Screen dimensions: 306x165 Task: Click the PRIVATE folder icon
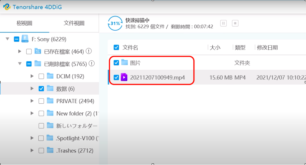50,101
